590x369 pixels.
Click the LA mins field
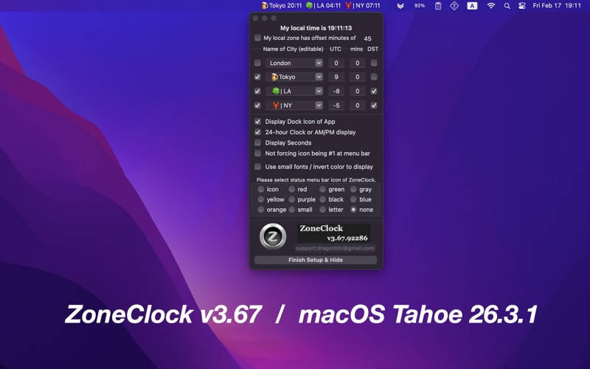coord(357,91)
